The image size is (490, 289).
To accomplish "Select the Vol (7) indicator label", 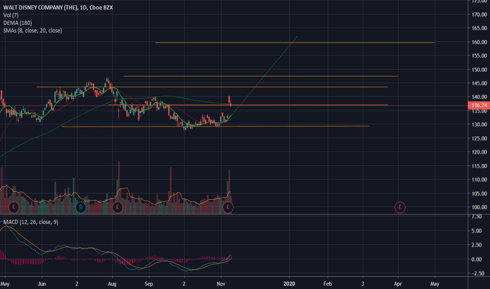I will pos(11,15).
